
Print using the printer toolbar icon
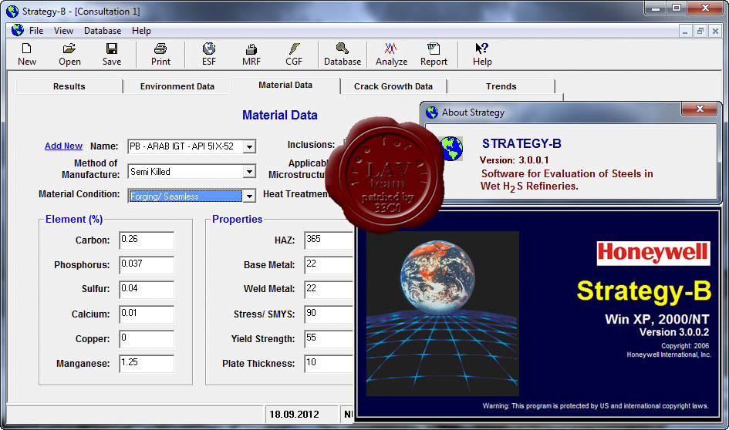(160, 54)
